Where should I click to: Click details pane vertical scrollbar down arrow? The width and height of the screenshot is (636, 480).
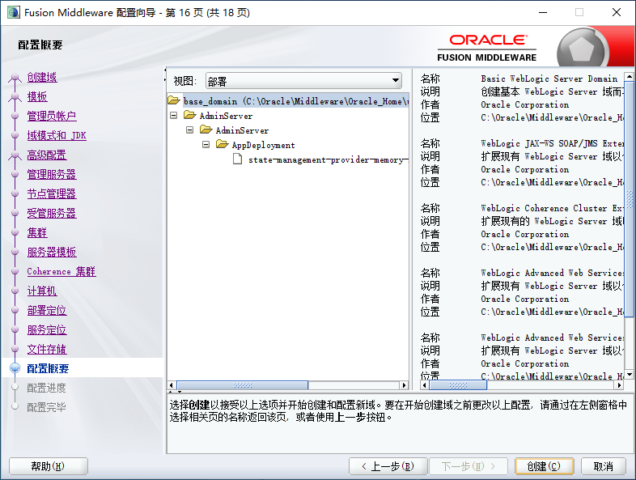pos(629,375)
